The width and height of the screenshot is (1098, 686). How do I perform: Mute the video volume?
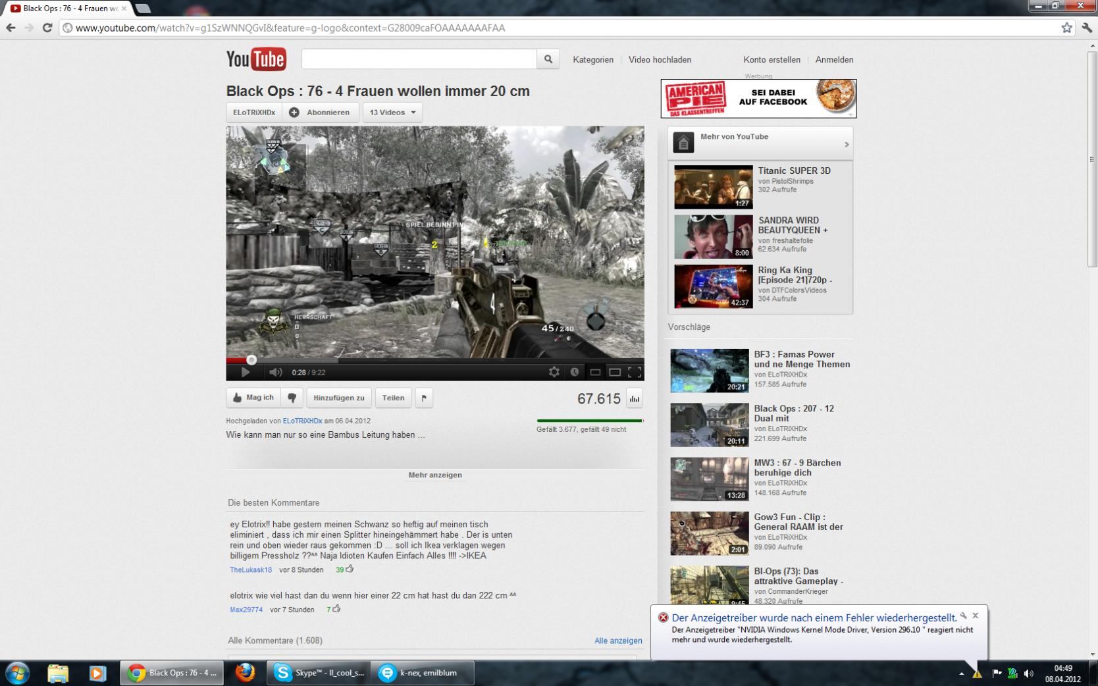[x=276, y=372]
